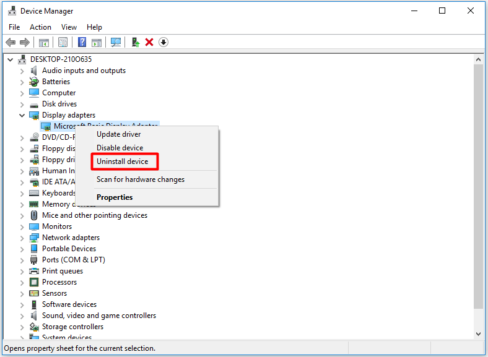Click the Audio inputs and outputs speaker icon
488x357 pixels.
pyautogui.click(x=34, y=71)
